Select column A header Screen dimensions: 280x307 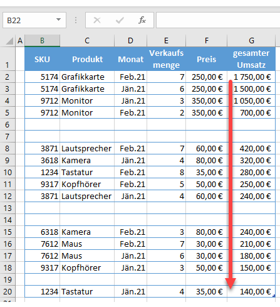point(20,41)
